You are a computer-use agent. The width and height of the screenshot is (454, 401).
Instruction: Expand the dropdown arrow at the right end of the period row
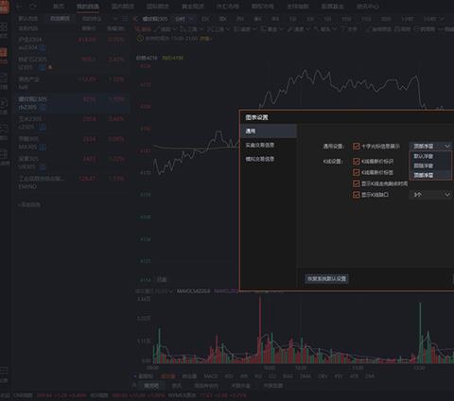tap(442, 19)
